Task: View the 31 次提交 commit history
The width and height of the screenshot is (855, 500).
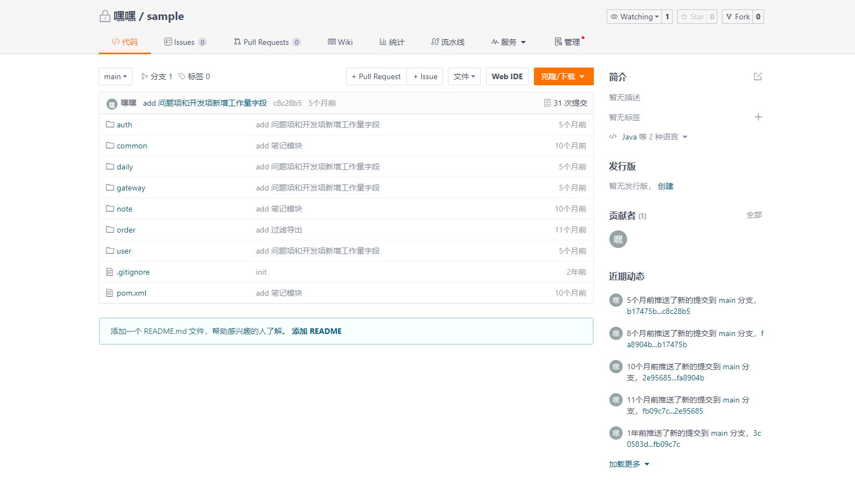Action: click(x=566, y=103)
